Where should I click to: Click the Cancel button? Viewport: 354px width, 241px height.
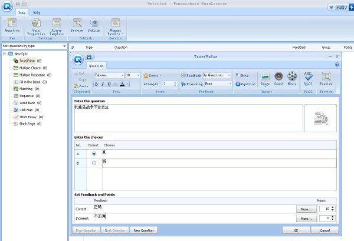point(324,230)
